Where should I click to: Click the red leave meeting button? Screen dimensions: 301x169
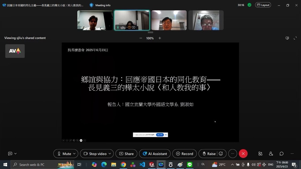pos(243,154)
